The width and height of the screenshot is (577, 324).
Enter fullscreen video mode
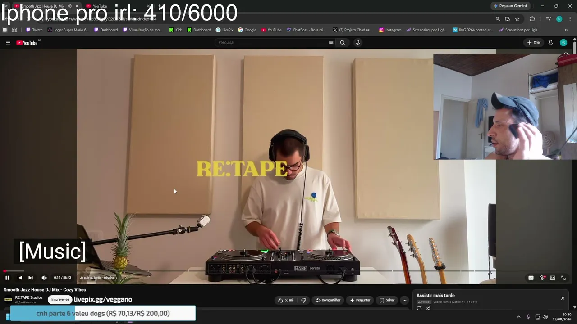pos(563,278)
